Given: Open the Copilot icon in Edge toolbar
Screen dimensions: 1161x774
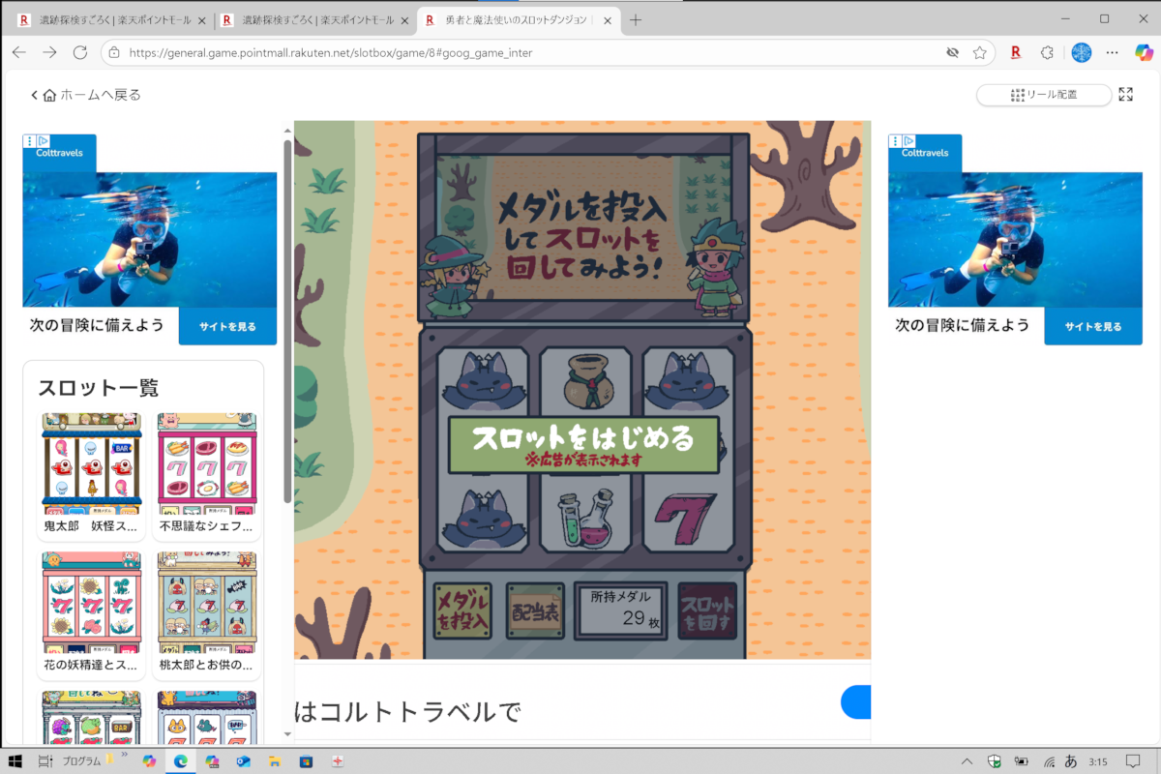Looking at the screenshot, I should 1144,53.
